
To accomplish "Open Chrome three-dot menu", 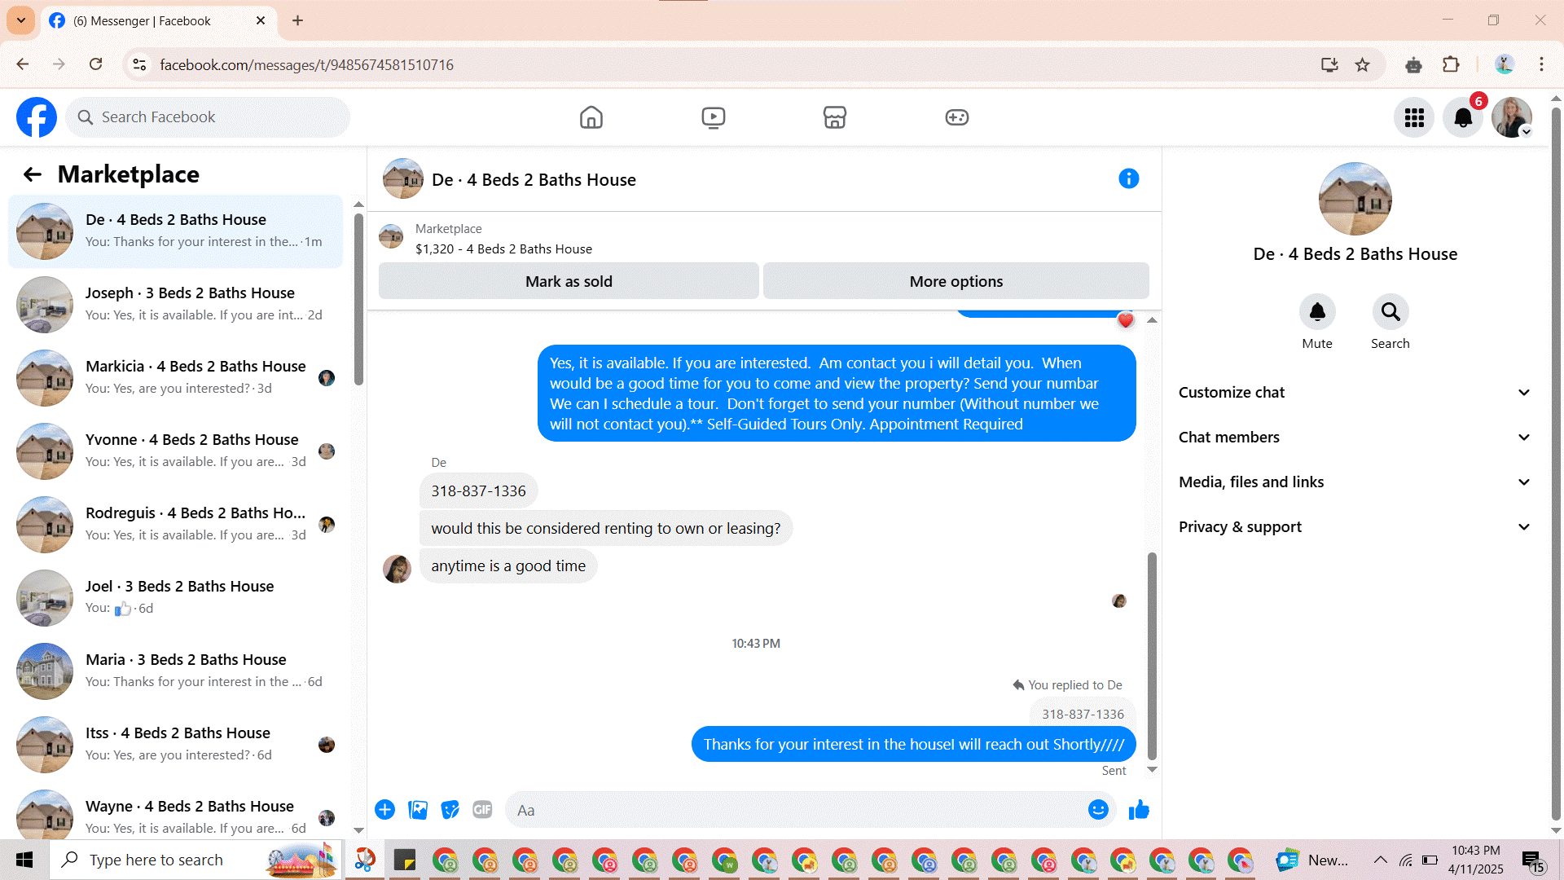I will coord(1541,65).
